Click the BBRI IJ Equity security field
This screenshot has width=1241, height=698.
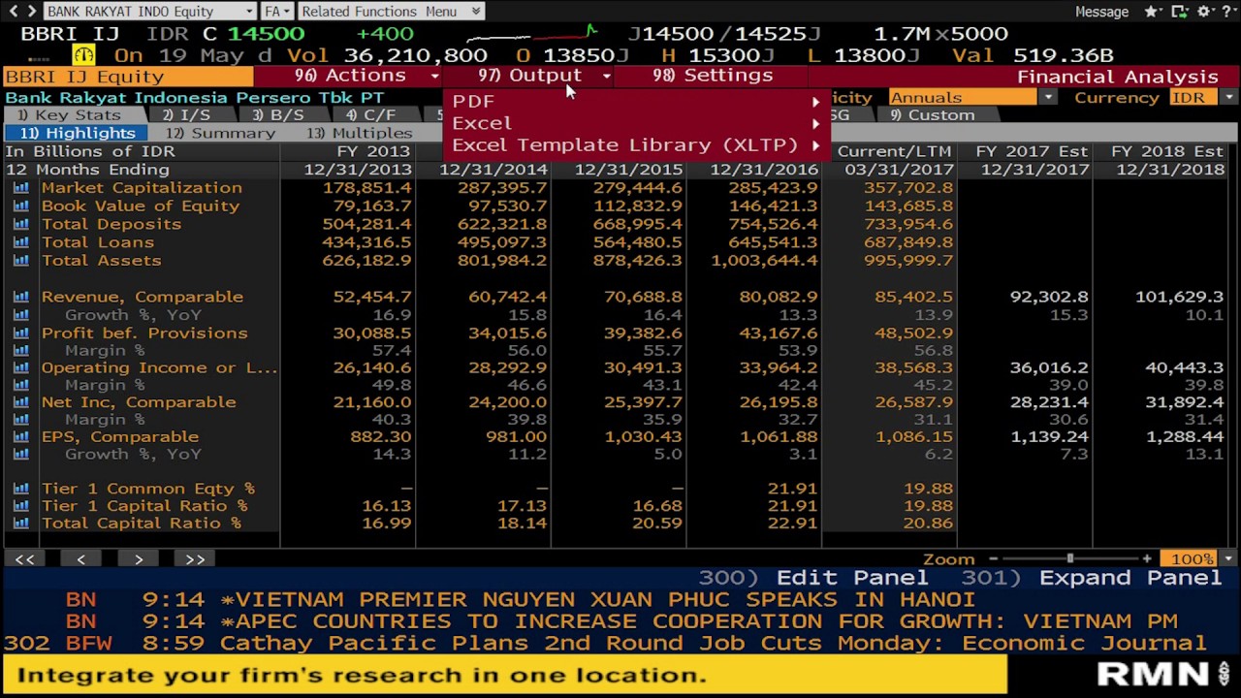click(x=128, y=77)
